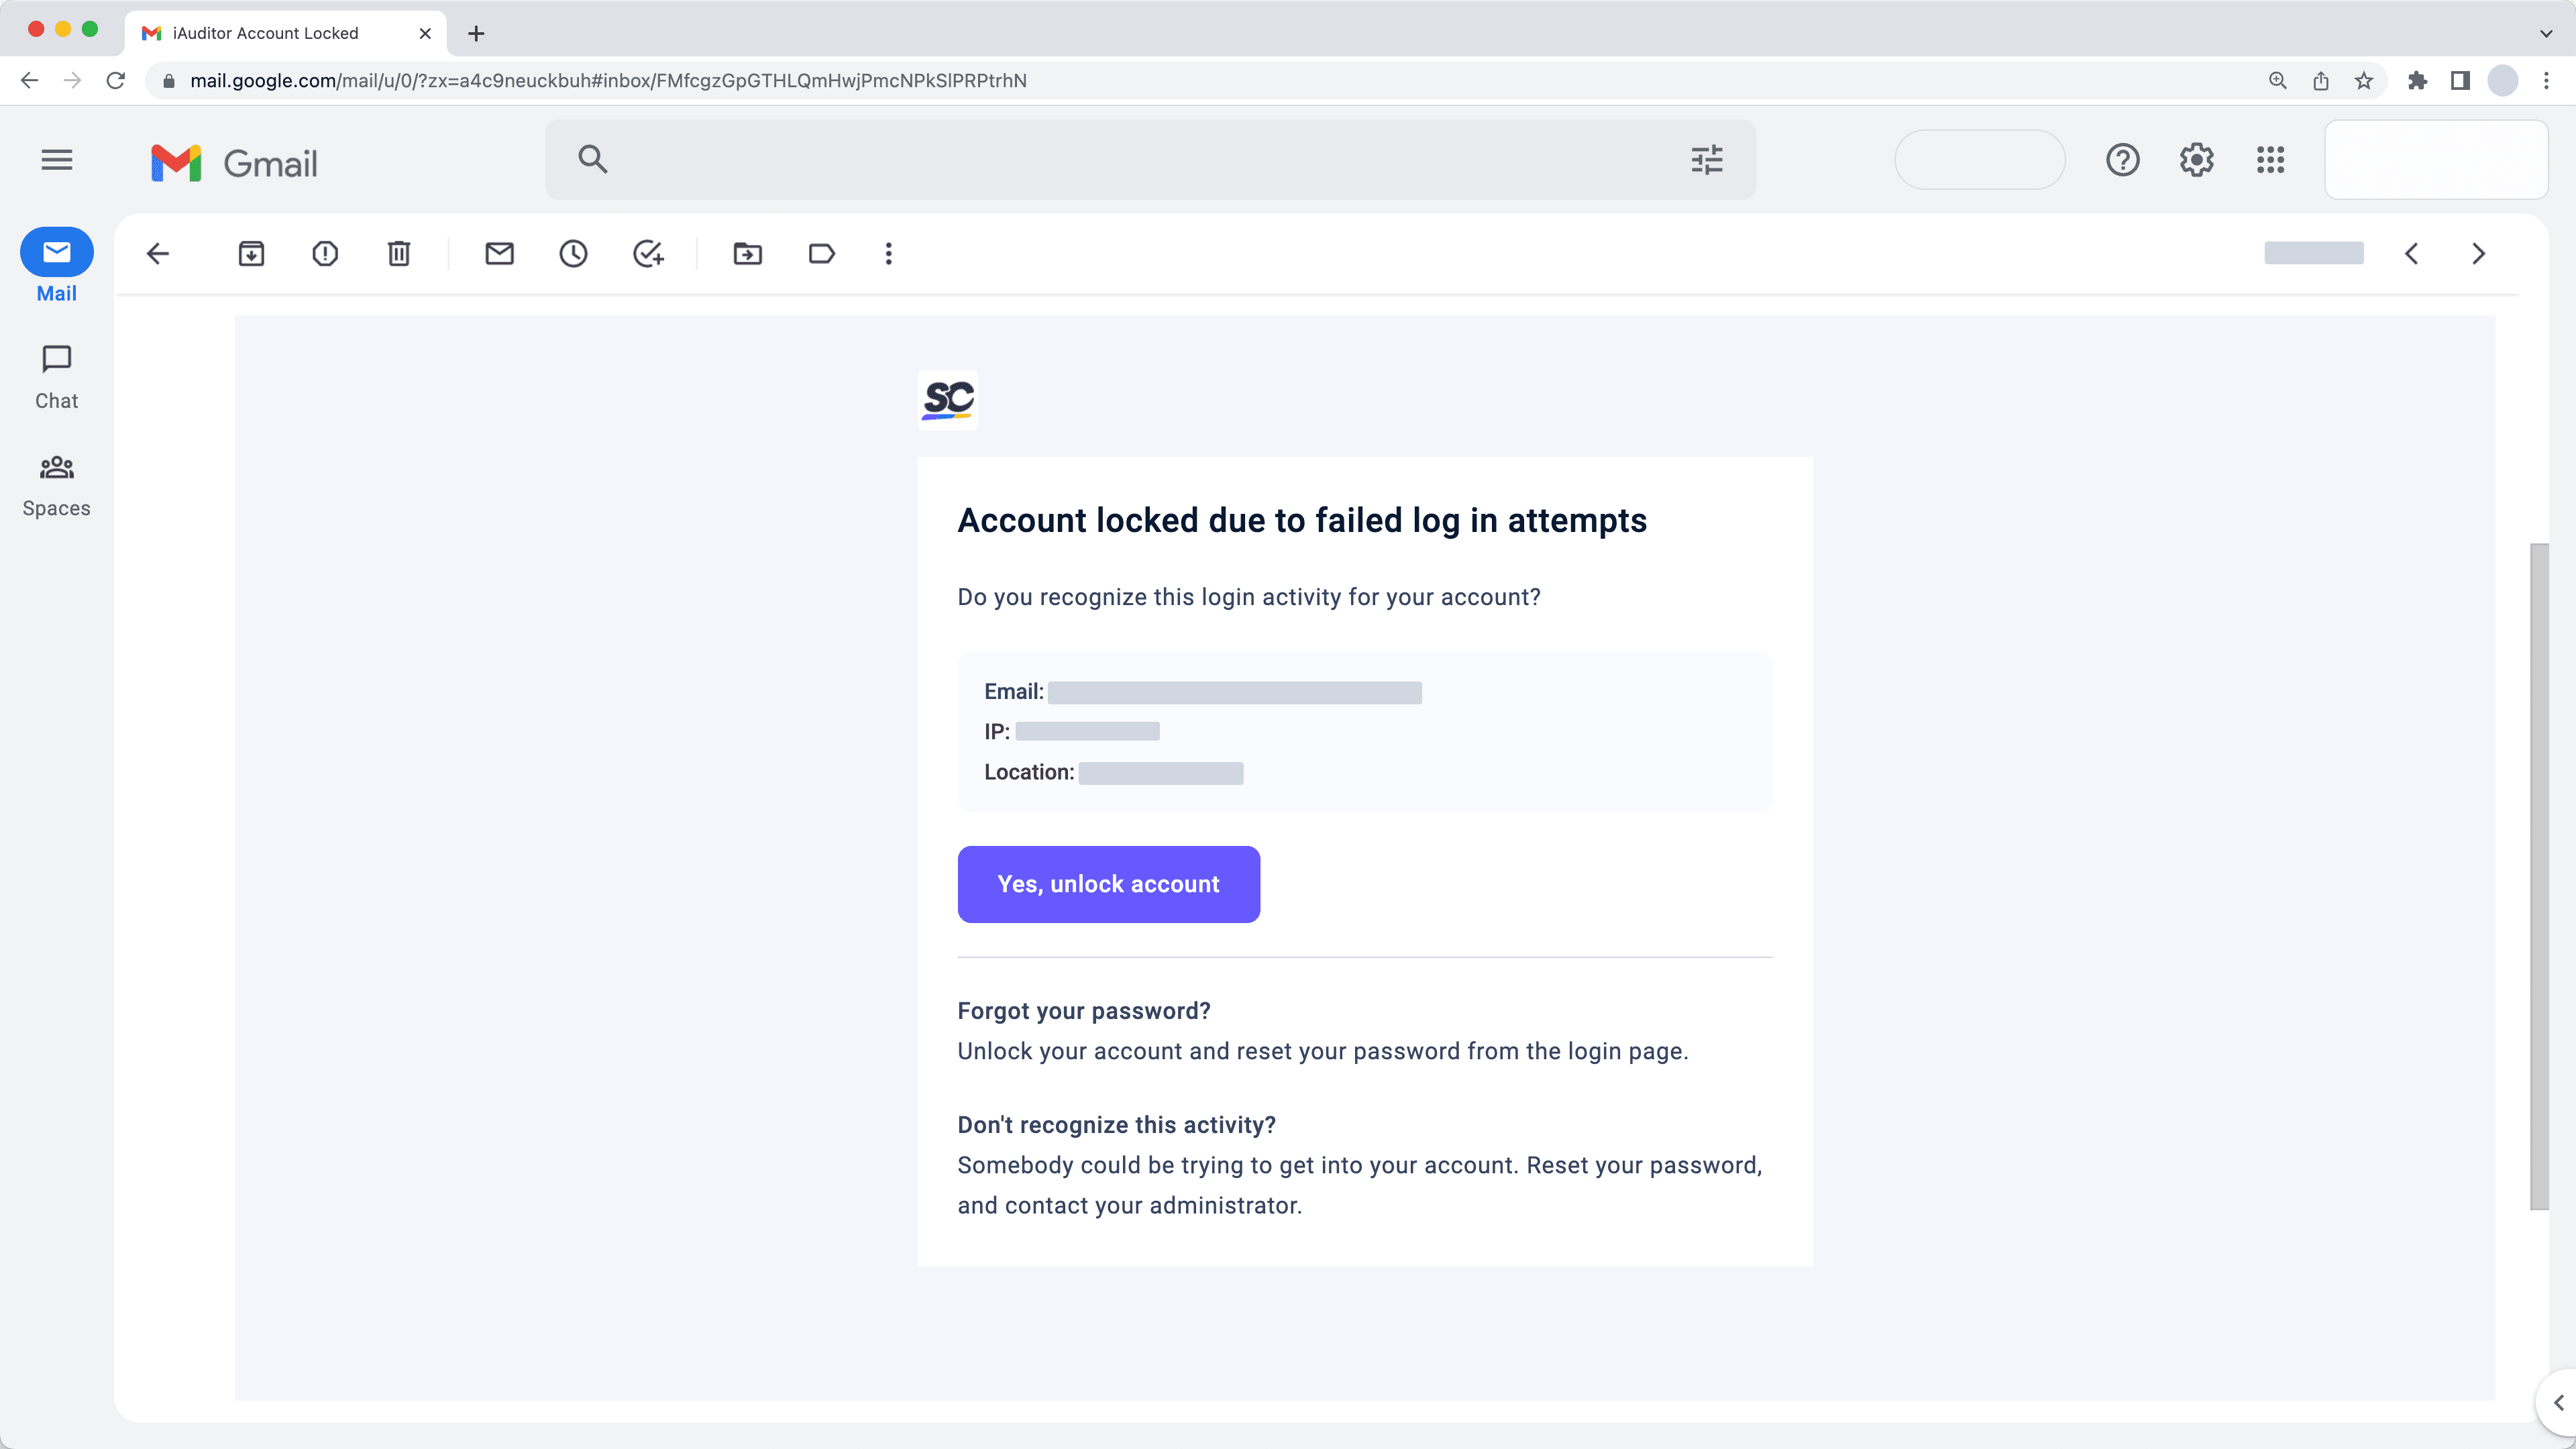Report this email as spam
Viewport: 2576px width, 1449px height.
tap(325, 254)
